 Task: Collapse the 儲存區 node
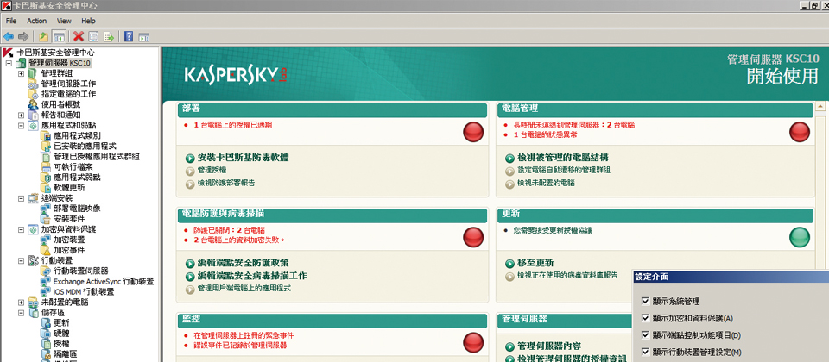[x=21, y=312]
